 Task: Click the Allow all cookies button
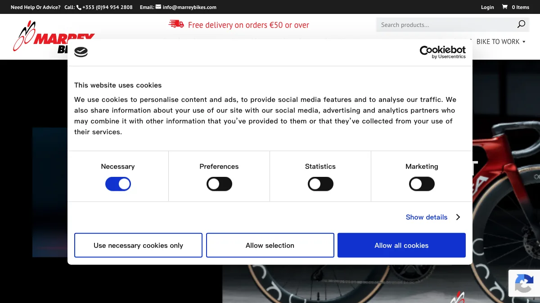(401, 245)
